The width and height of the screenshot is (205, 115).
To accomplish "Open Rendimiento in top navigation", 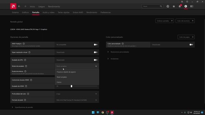I will (x=54, y=6).
